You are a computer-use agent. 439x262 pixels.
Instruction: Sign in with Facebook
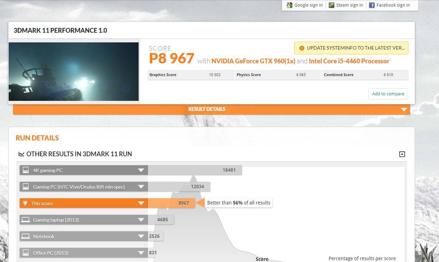[389, 5]
